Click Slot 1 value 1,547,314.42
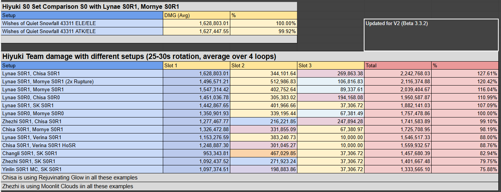This screenshot has width=501, height=192. point(196,89)
